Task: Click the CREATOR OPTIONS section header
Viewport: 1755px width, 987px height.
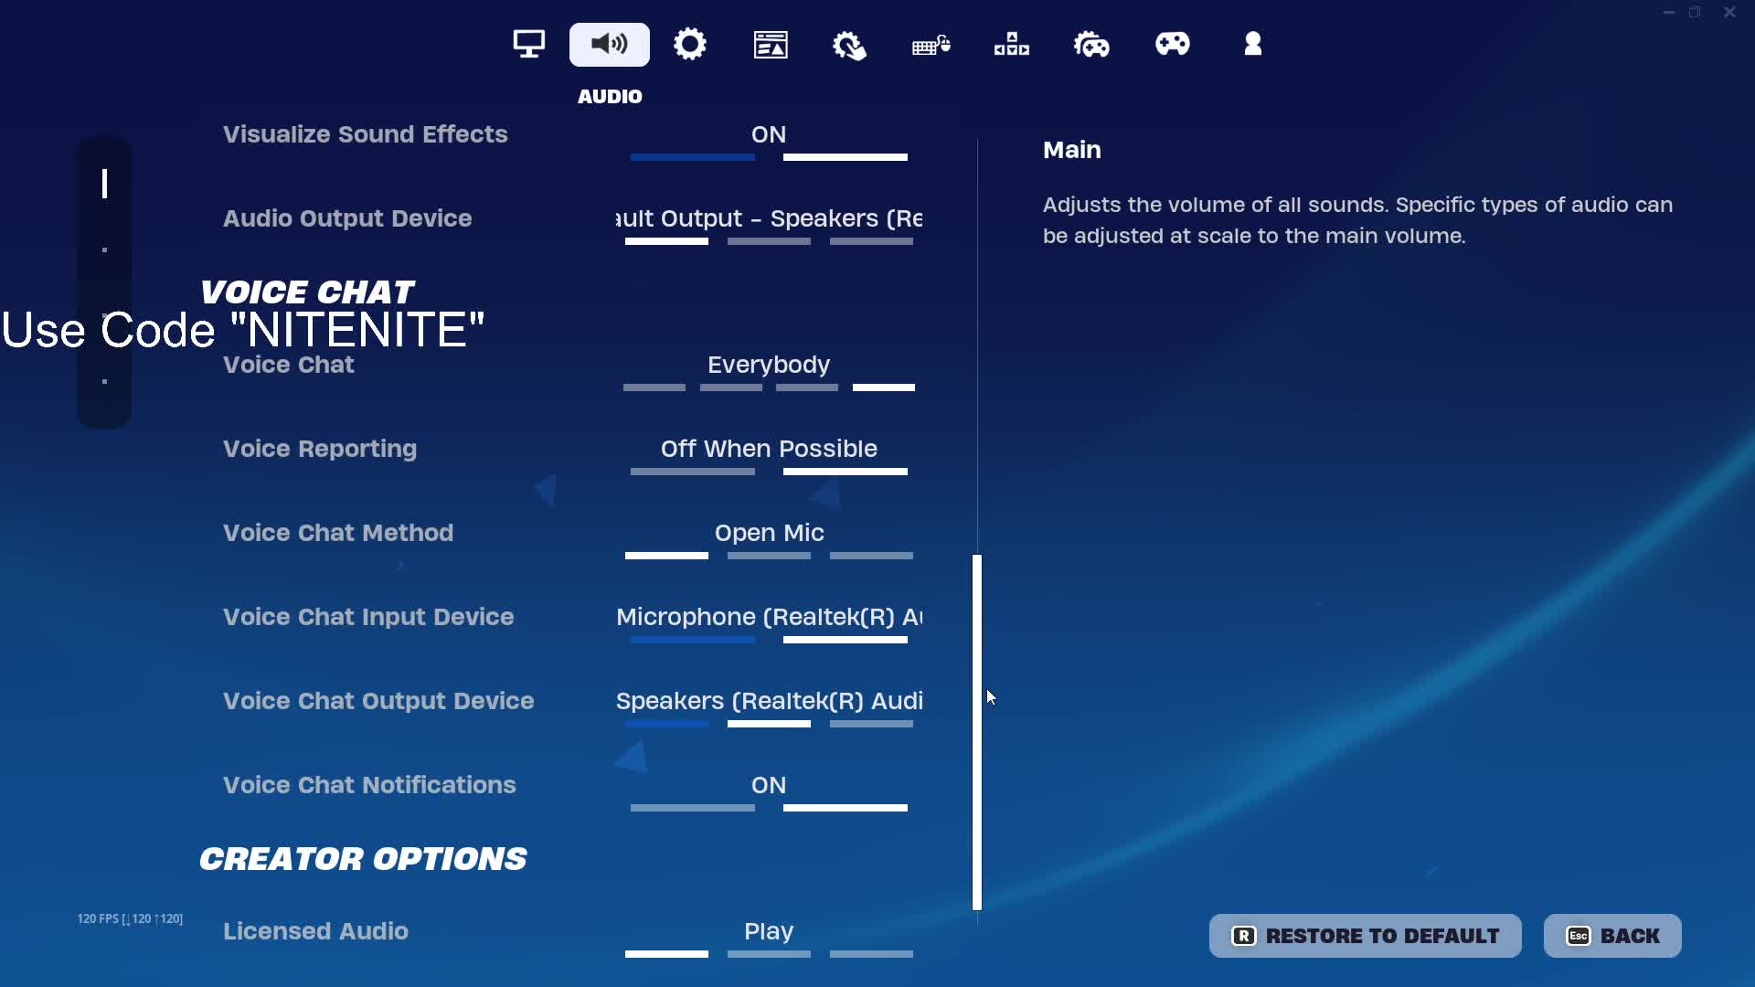Action: pos(363,859)
